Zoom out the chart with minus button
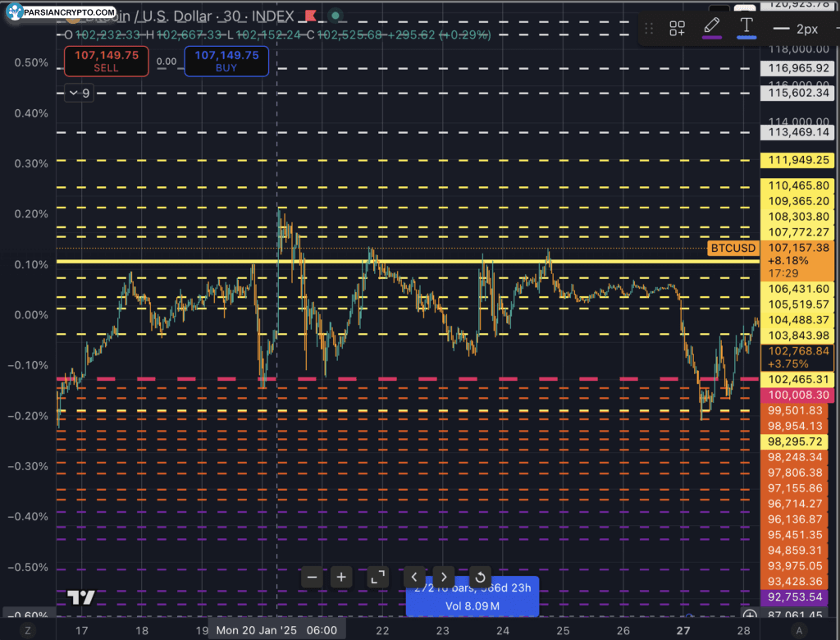 tap(313, 578)
